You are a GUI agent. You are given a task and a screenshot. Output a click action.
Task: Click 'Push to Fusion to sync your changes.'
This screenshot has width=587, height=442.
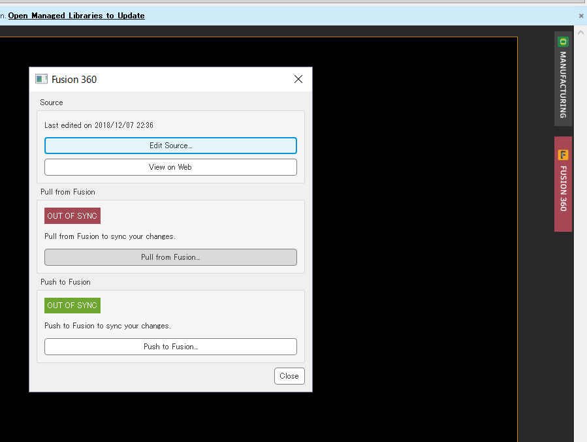pyautogui.click(x=108, y=326)
